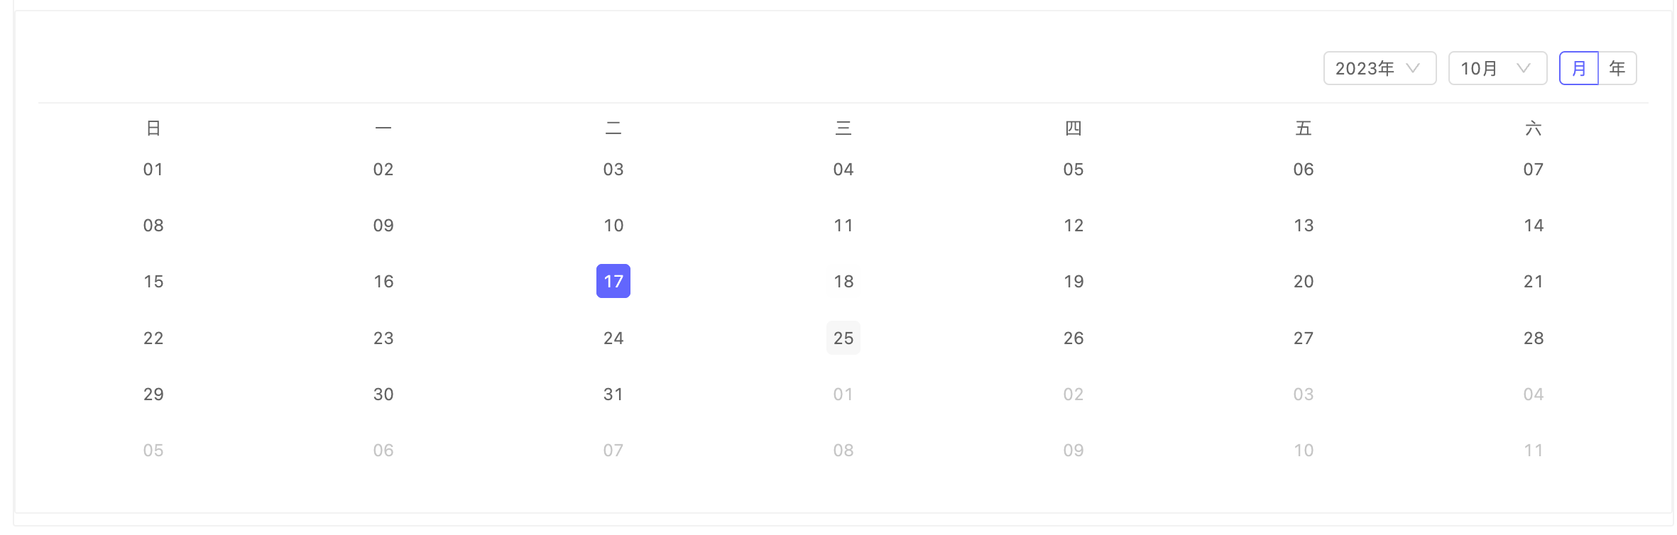The width and height of the screenshot is (1677, 535).
Task: Open the 10月 month dropdown
Action: point(1497,68)
